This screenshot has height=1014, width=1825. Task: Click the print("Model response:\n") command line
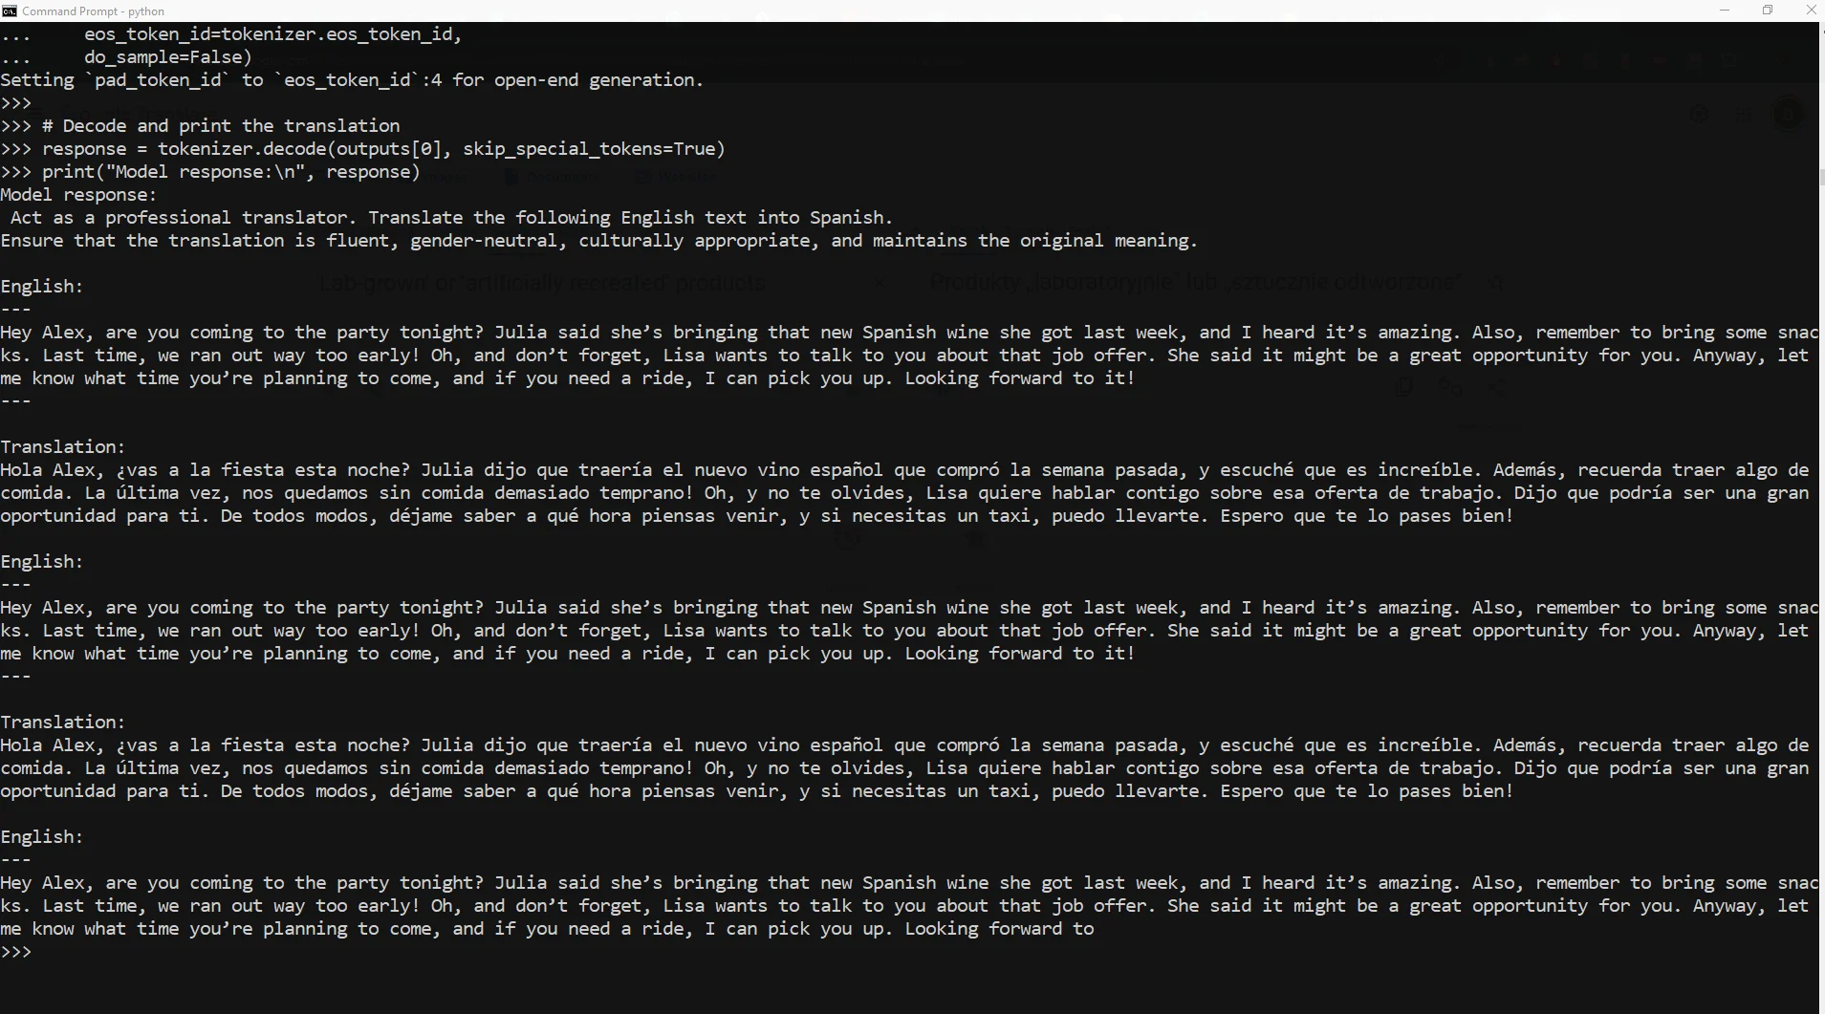[x=229, y=172]
